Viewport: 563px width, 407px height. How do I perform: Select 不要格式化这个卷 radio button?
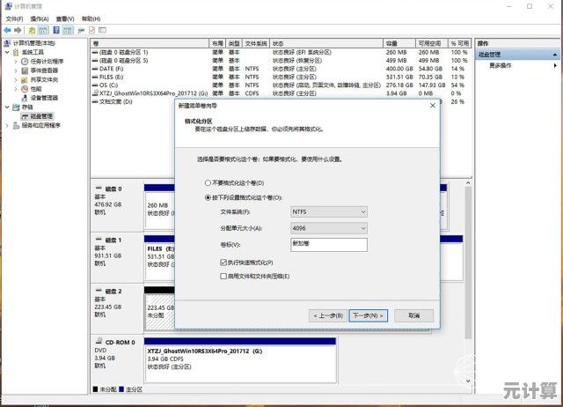coord(208,182)
